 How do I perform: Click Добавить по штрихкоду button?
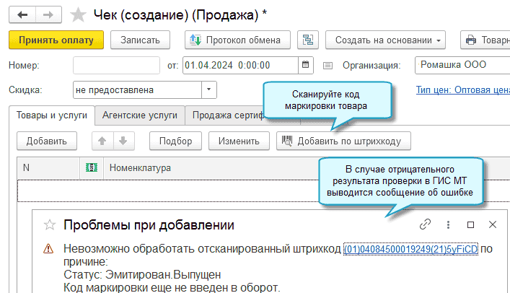click(343, 141)
